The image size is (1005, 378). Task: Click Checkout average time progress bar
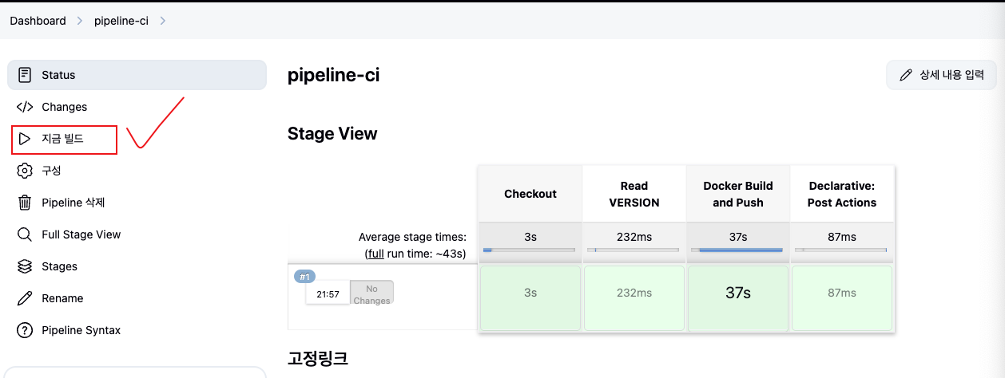pos(529,250)
